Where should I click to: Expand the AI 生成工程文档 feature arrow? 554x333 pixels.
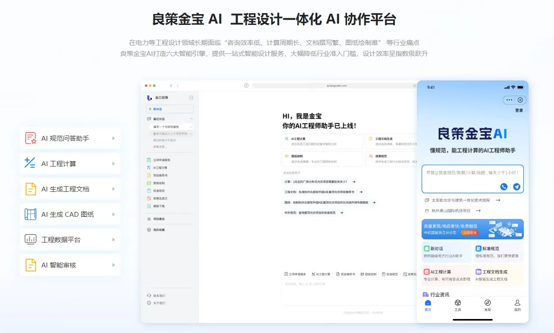pos(114,189)
